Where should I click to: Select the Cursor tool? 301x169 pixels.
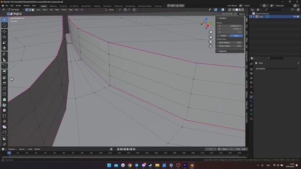pyautogui.click(x=4, y=25)
